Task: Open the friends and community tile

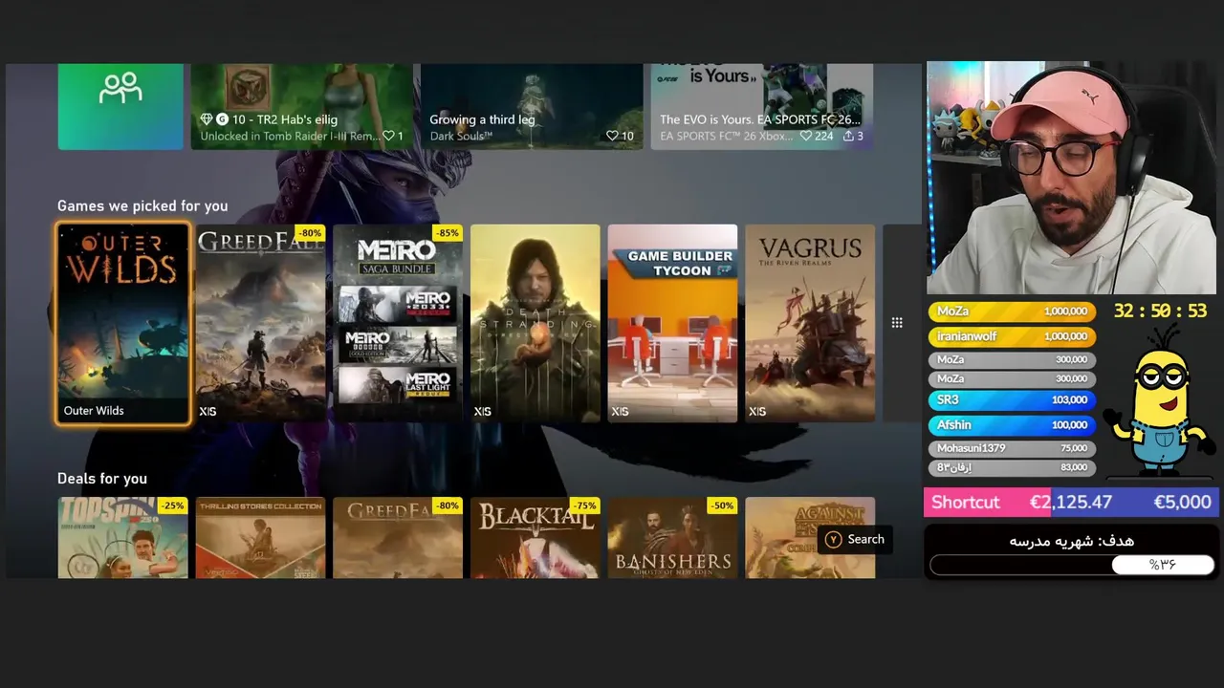Action: pos(120,106)
